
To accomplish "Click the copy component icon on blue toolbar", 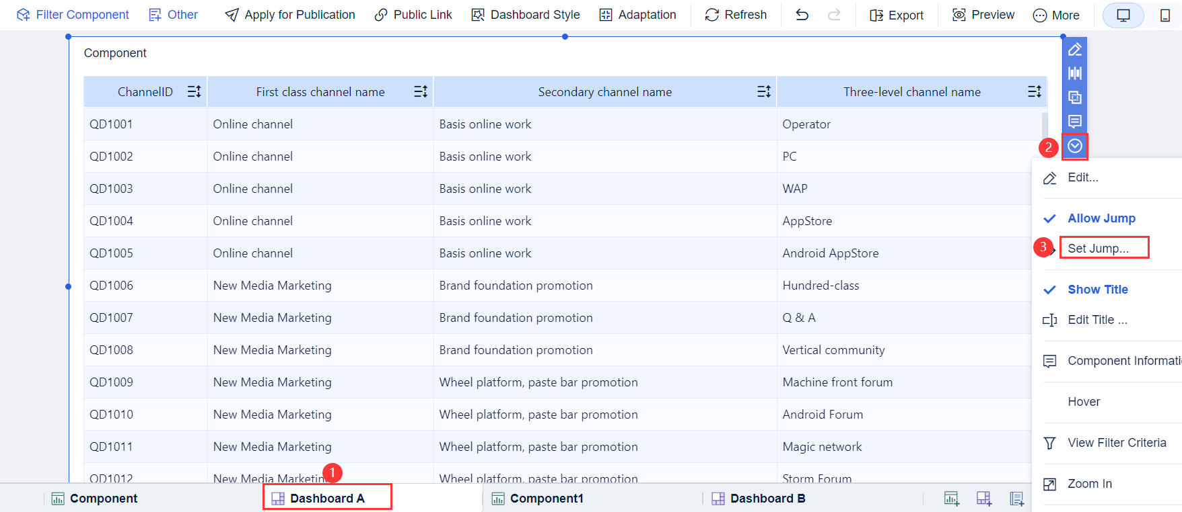I will pyautogui.click(x=1075, y=97).
